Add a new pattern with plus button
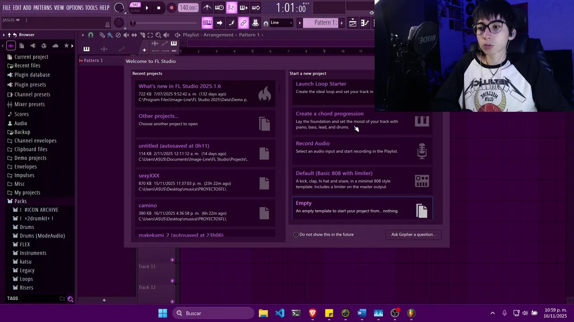574x322 pixels. click(341, 23)
